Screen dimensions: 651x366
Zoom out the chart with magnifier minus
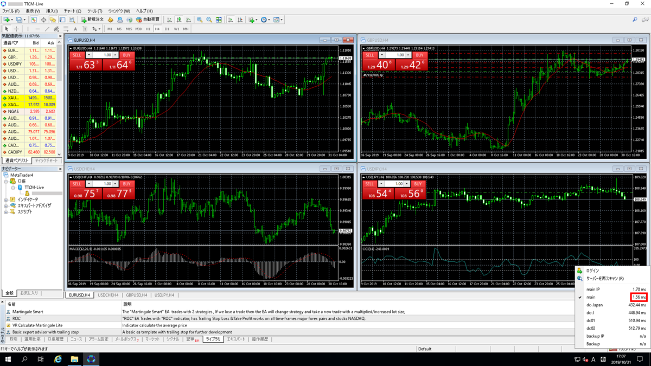tap(209, 20)
